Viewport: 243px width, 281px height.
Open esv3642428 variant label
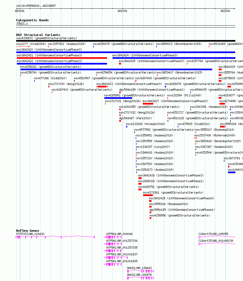[182, 198]
